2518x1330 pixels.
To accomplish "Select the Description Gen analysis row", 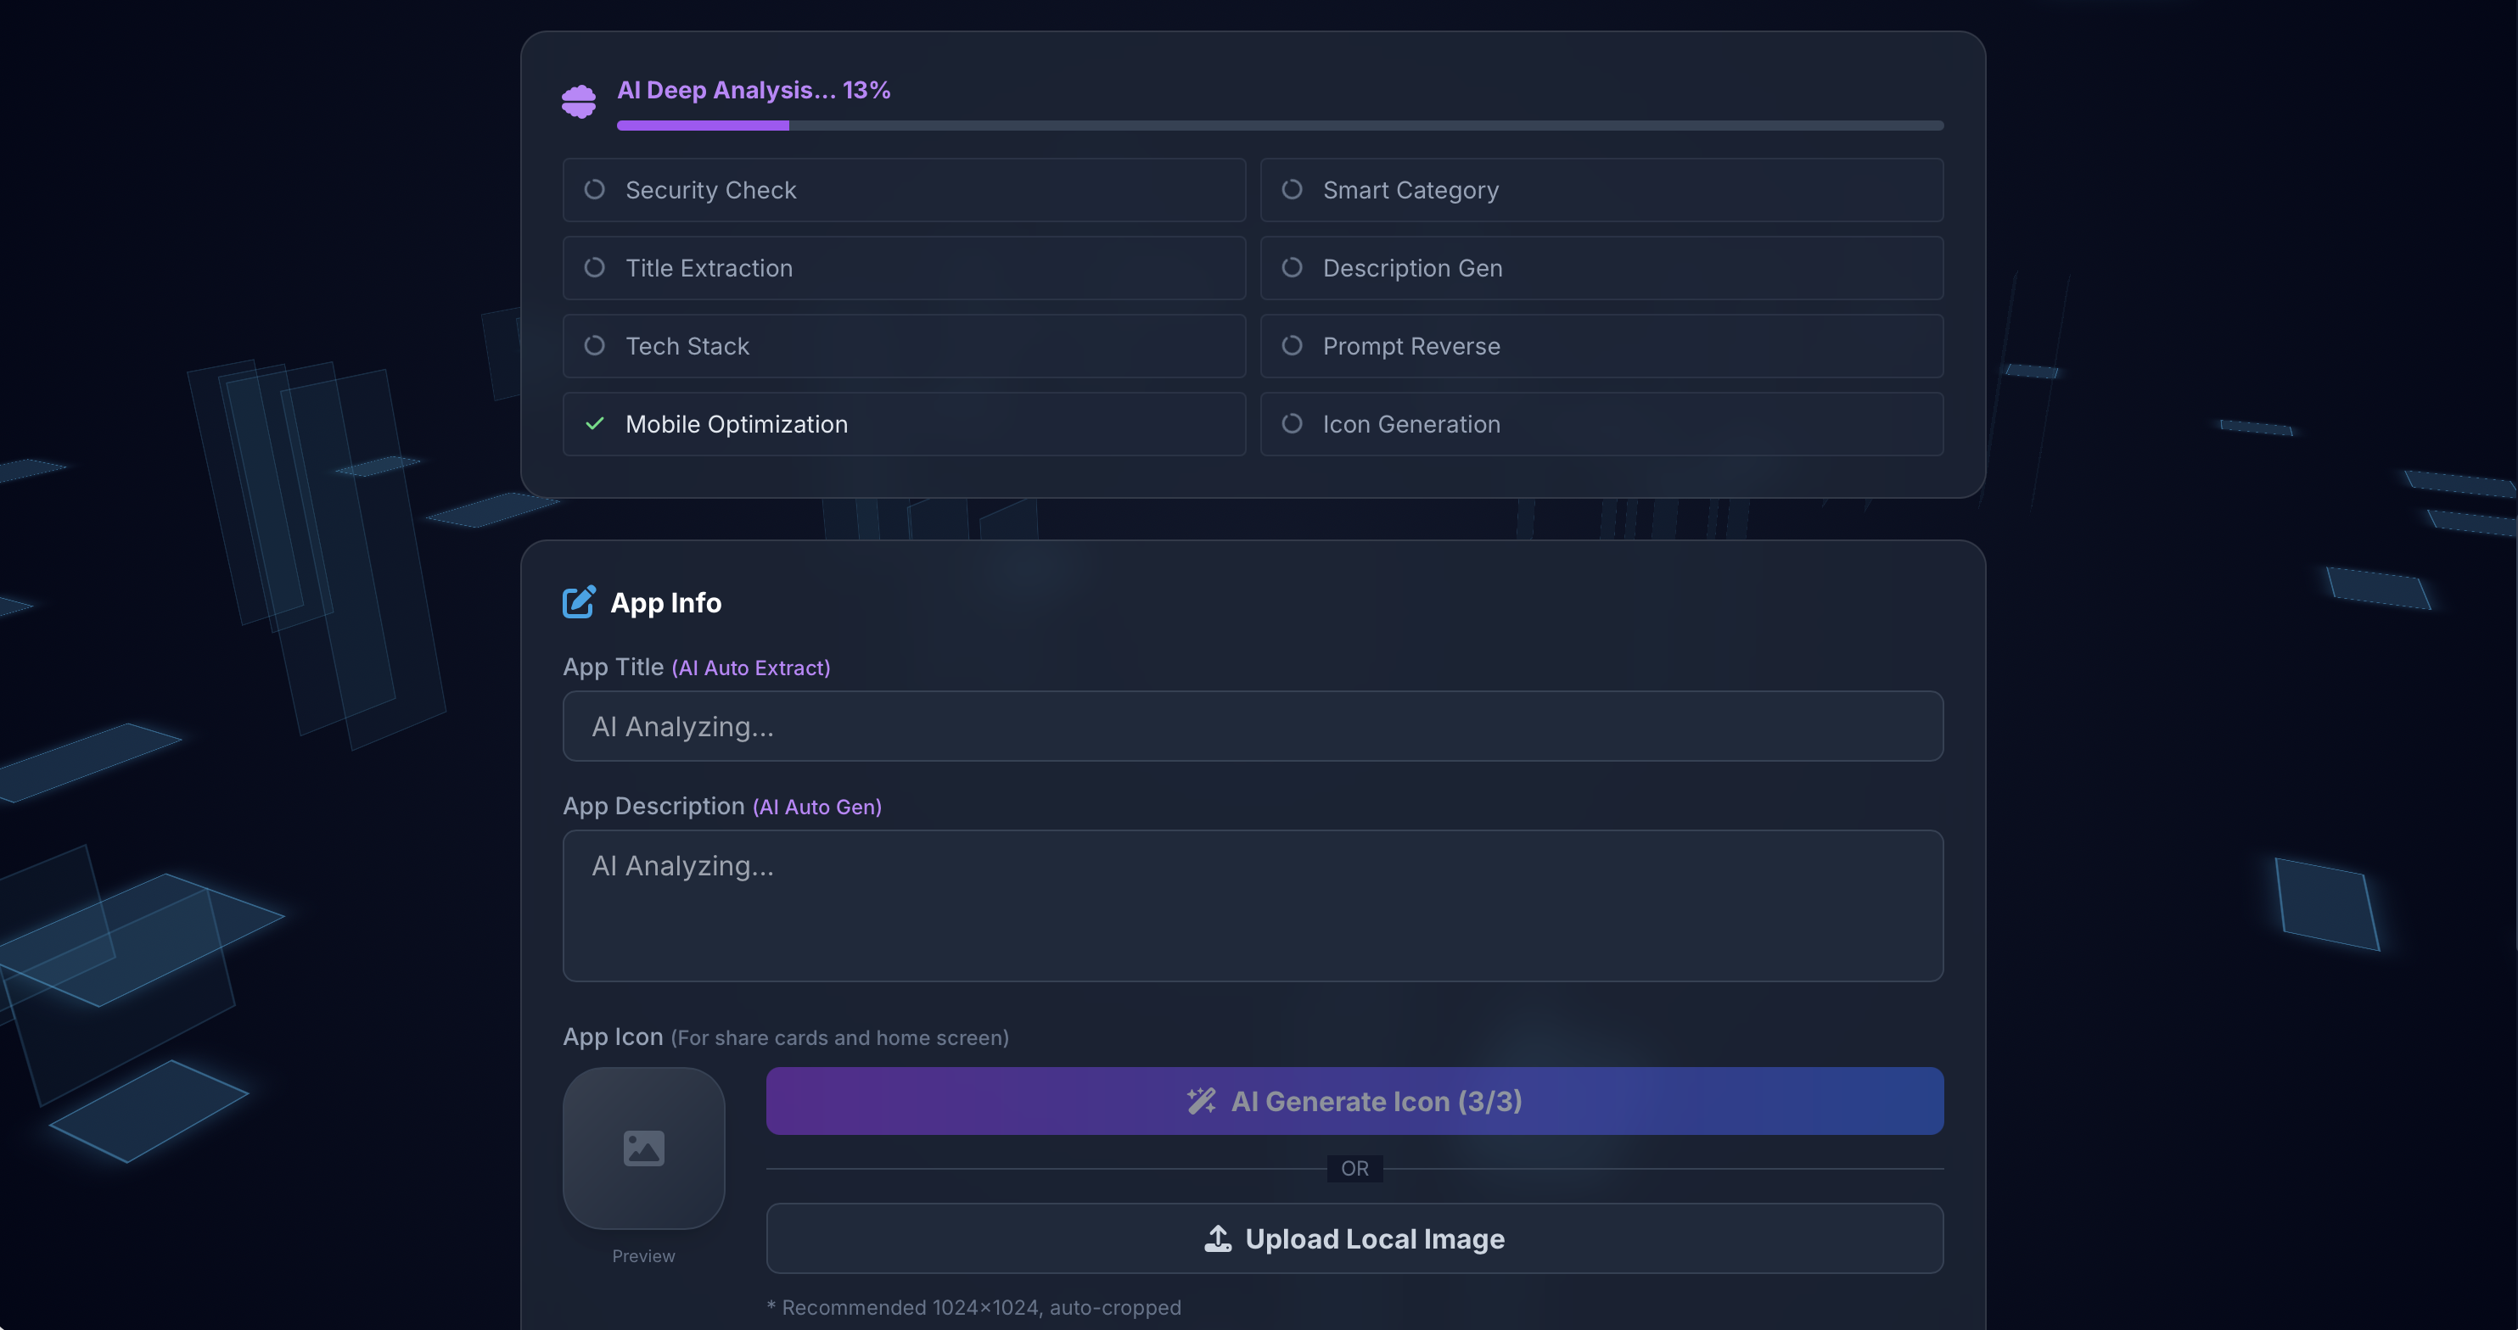I will coord(1600,268).
